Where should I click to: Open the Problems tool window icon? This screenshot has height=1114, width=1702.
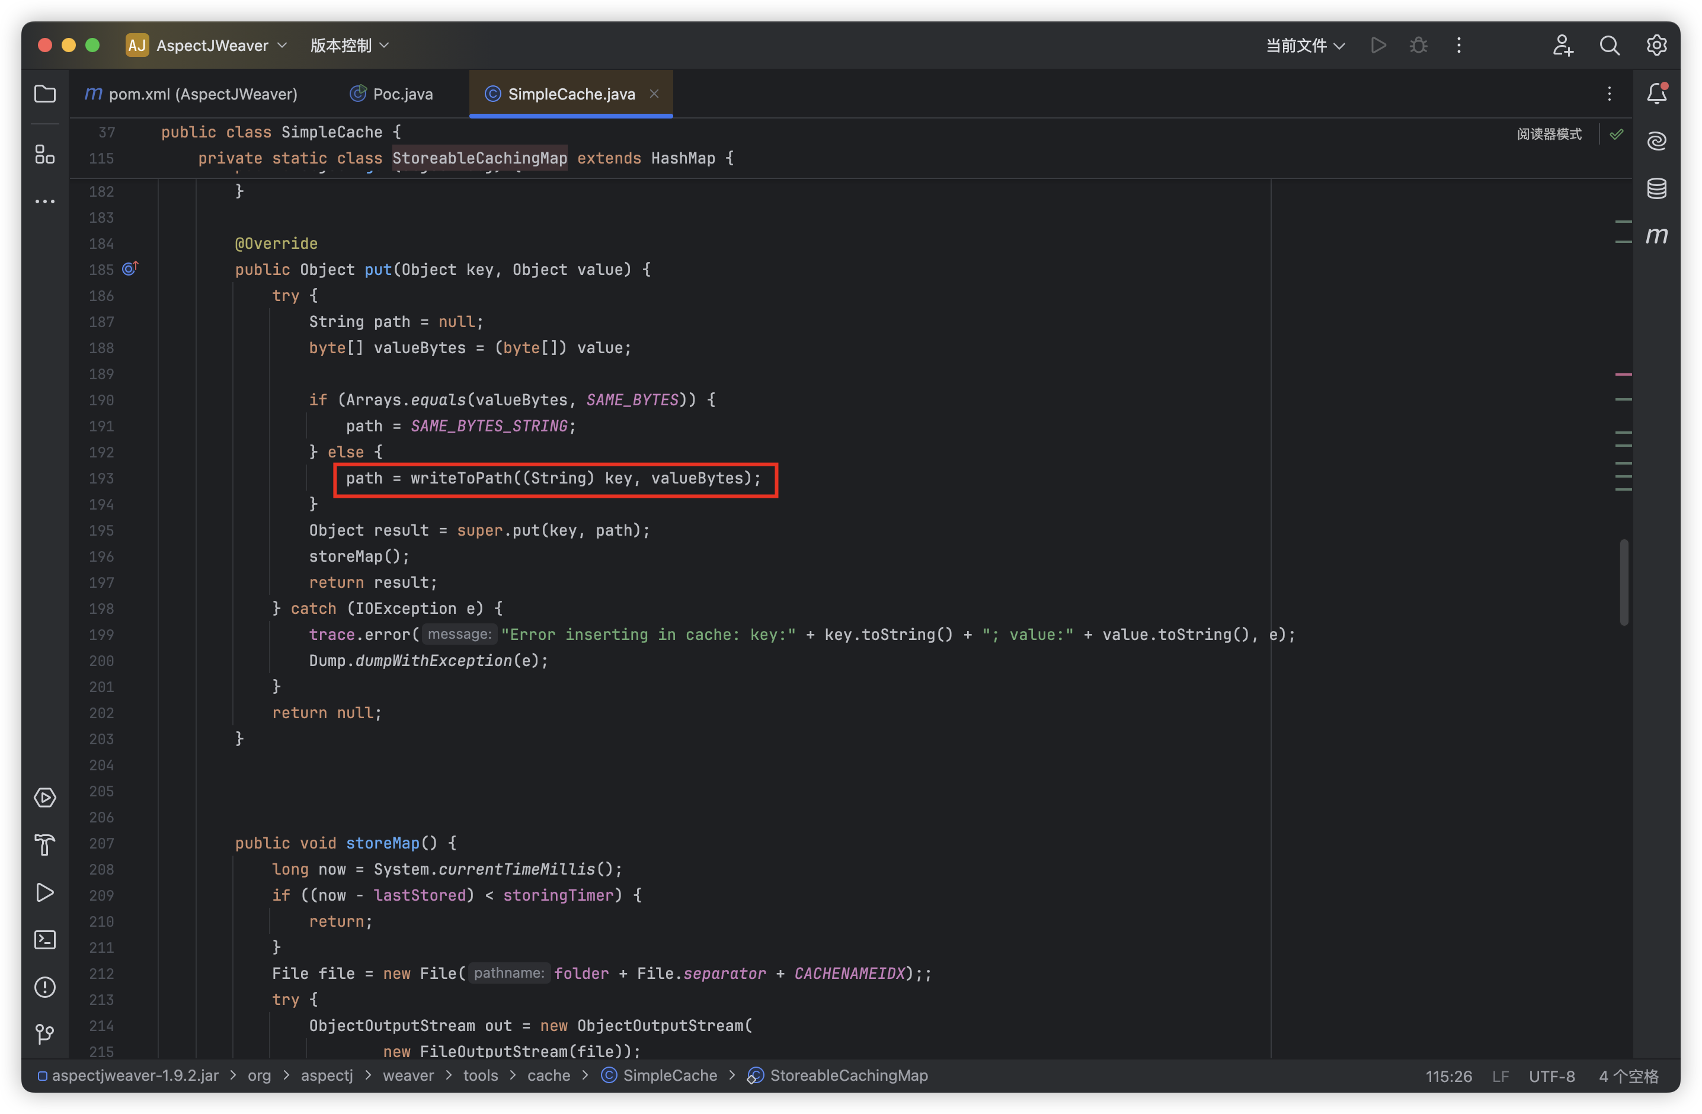pyautogui.click(x=45, y=987)
